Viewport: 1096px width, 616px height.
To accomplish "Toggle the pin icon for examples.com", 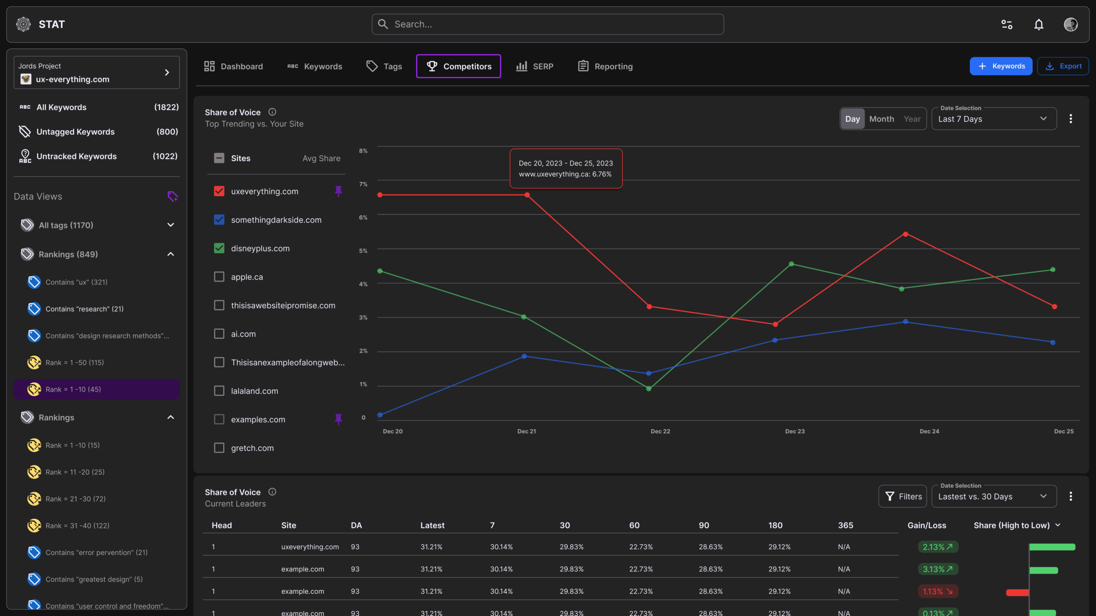I will click(x=338, y=419).
